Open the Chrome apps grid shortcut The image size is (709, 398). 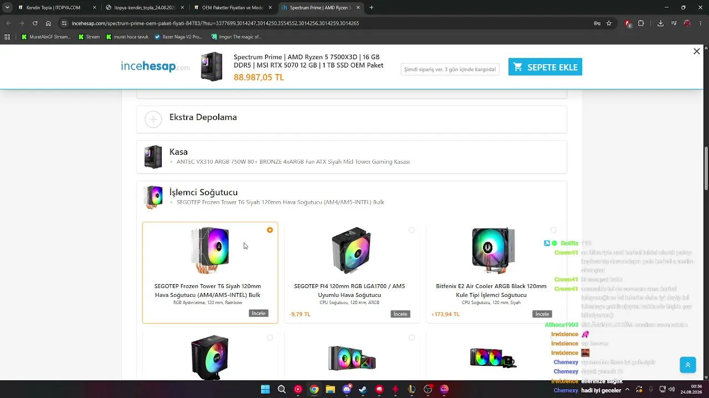[7, 37]
